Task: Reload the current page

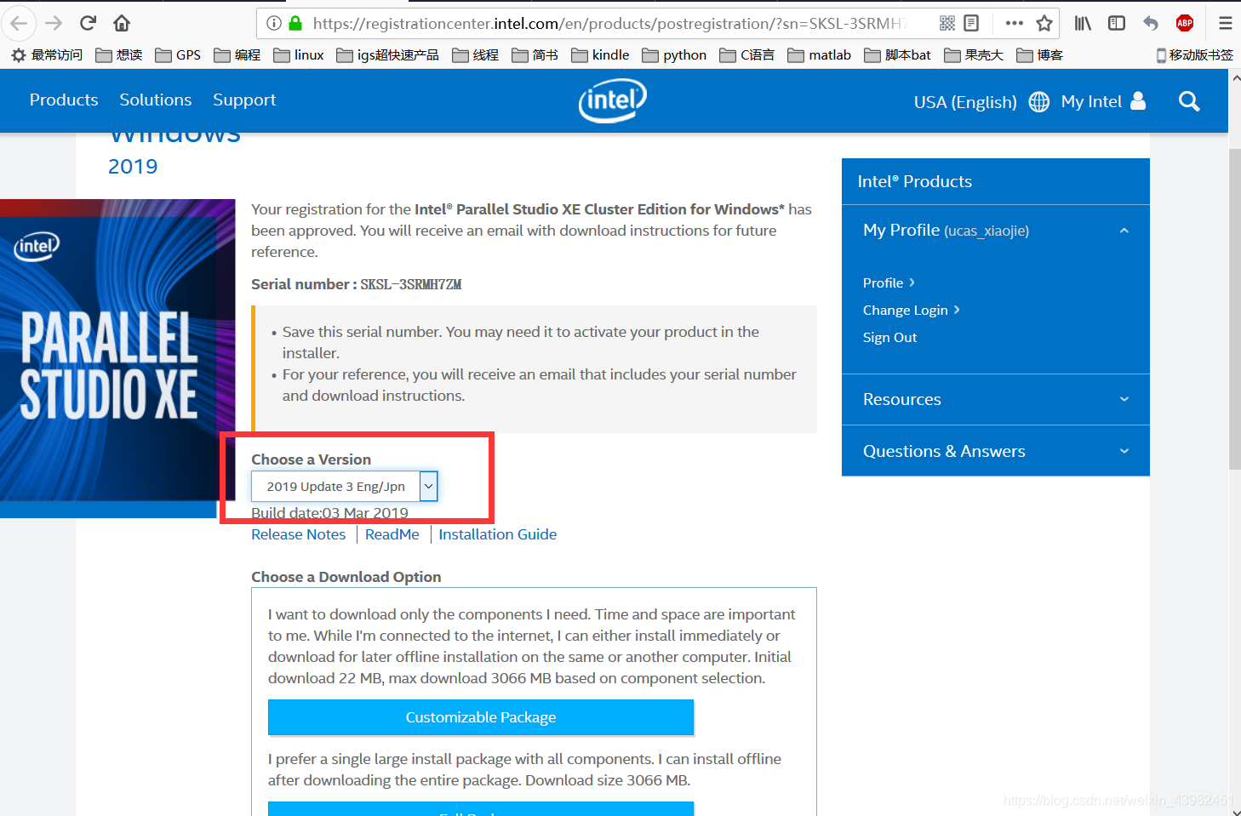Action: point(88,23)
